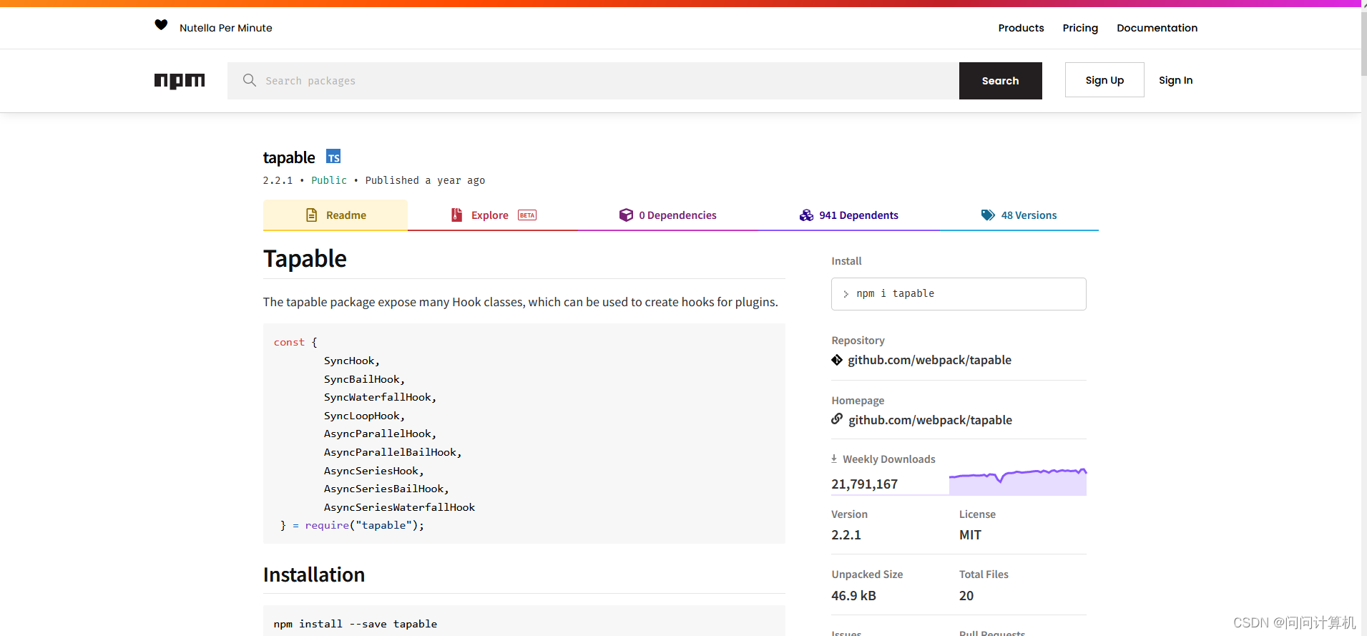The width and height of the screenshot is (1367, 636).
Task: Click the Dependents cubes icon
Action: click(x=806, y=215)
